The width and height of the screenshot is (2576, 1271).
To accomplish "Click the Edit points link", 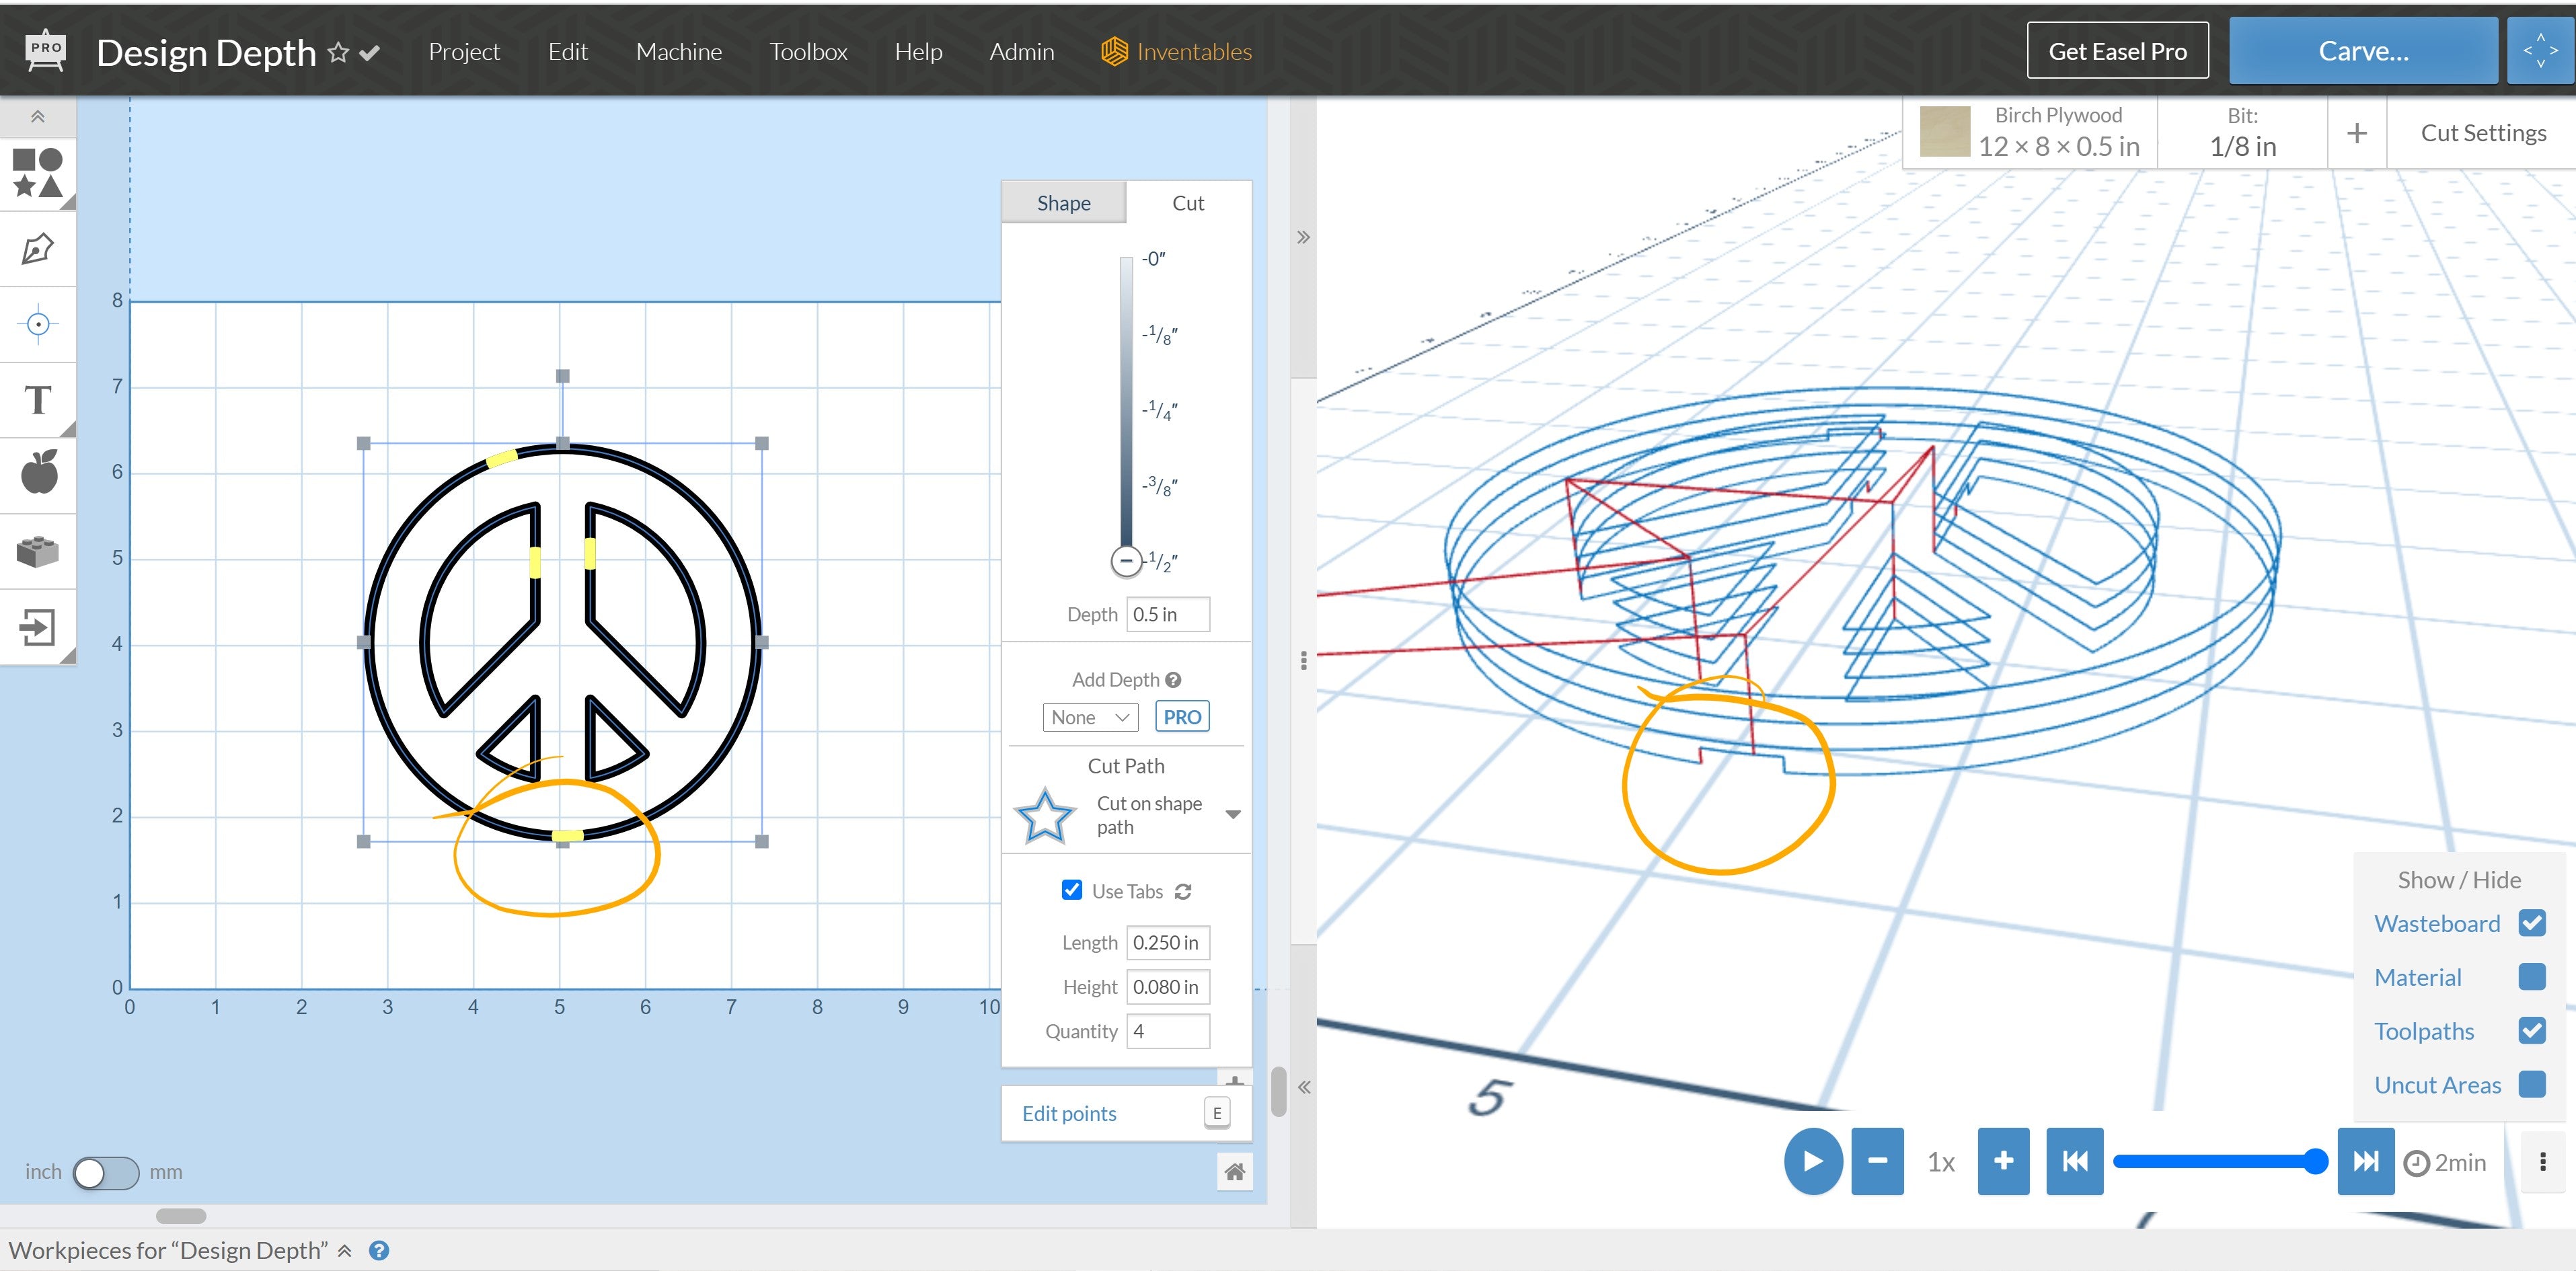I will coord(1069,1113).
